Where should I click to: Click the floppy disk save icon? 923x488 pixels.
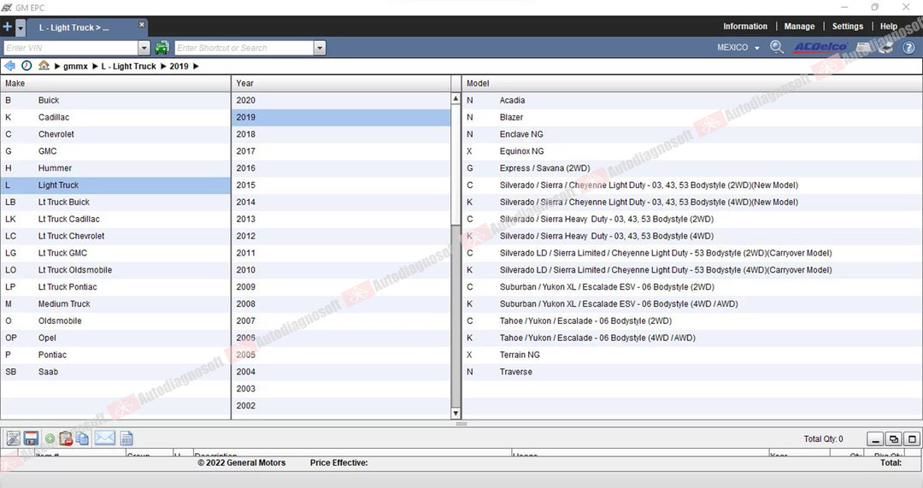coord(32,438)
